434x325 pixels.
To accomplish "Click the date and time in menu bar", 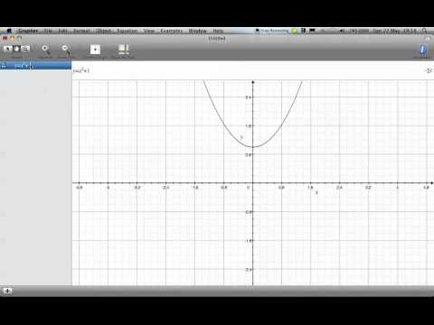I will click(394, 31).
